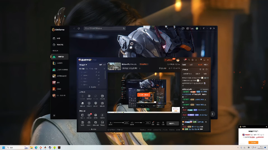The image size is (268, 150).
Task: Refresh the WeGame page
Action: 79,28
